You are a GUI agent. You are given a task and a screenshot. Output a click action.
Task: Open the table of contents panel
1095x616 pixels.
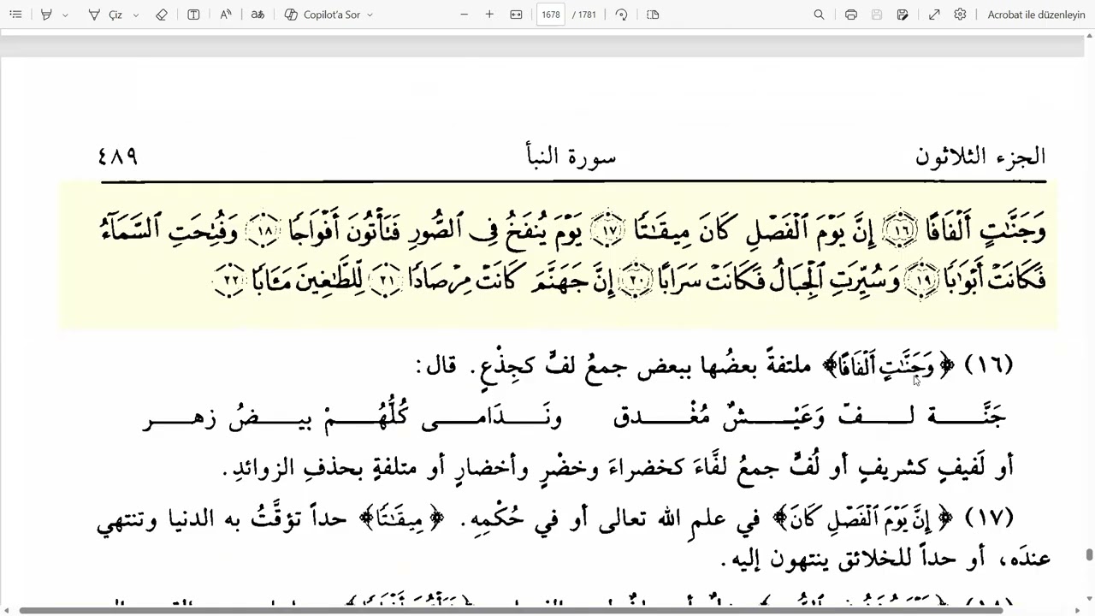coord(15,15)
